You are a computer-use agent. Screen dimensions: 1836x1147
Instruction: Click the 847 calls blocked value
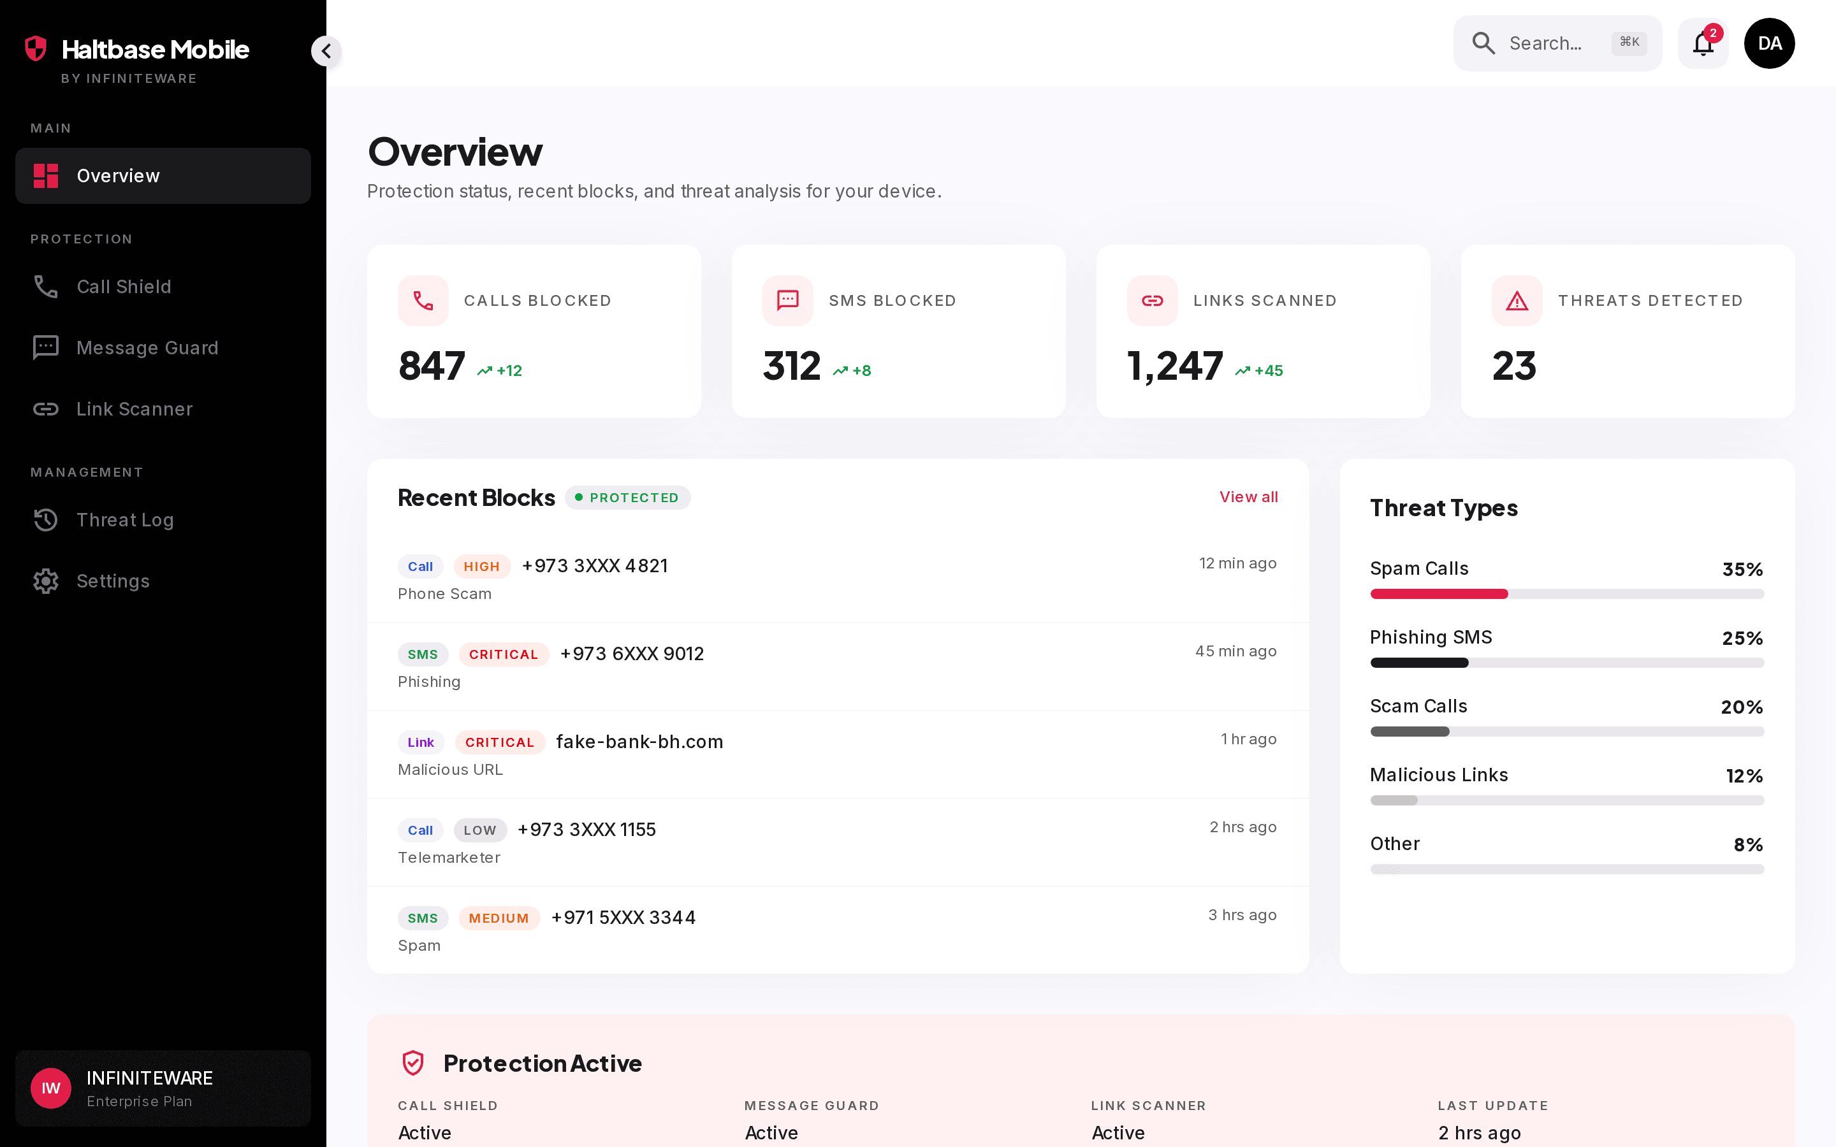pos(432,366)
